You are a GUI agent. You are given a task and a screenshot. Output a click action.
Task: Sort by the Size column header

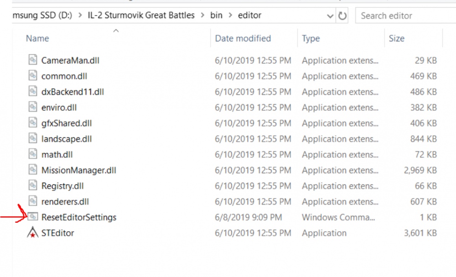(x=396, y=39)
